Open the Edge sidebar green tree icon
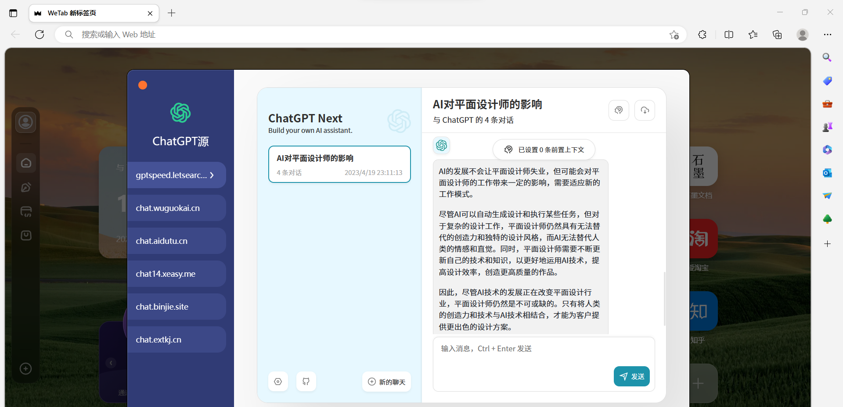Image resolution: width=843 pixels, height=407 pixels. [x=827, y=219]
